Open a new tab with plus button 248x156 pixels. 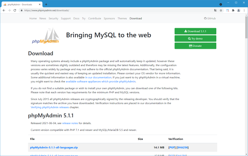coord(46,4)
